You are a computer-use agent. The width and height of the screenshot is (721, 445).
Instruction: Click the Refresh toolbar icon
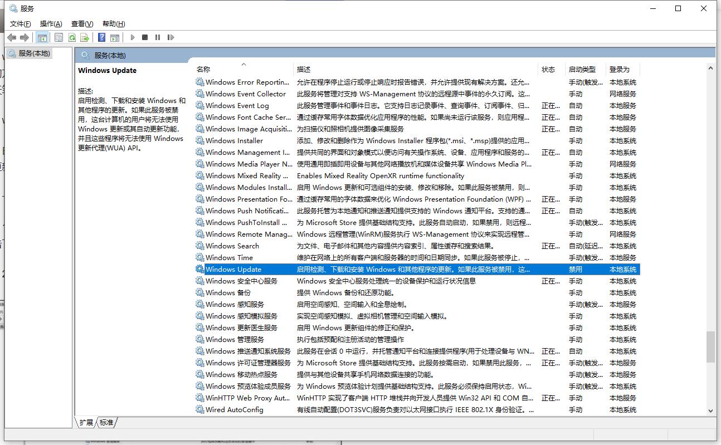(x=72, y=37)
